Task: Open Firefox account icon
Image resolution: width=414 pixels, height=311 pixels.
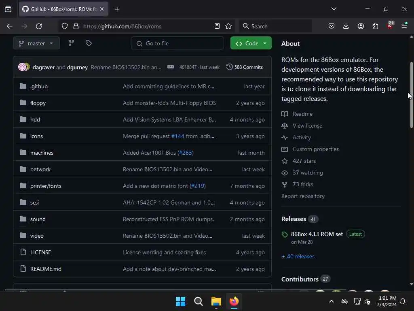Action: point(361,26)
